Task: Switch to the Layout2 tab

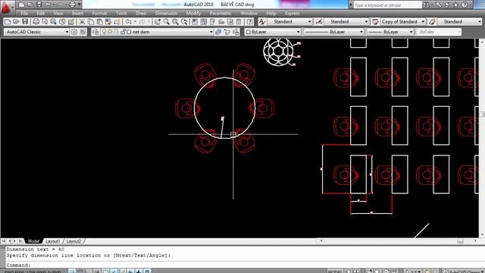Action: pyautogui.click(x=74, y=241)
